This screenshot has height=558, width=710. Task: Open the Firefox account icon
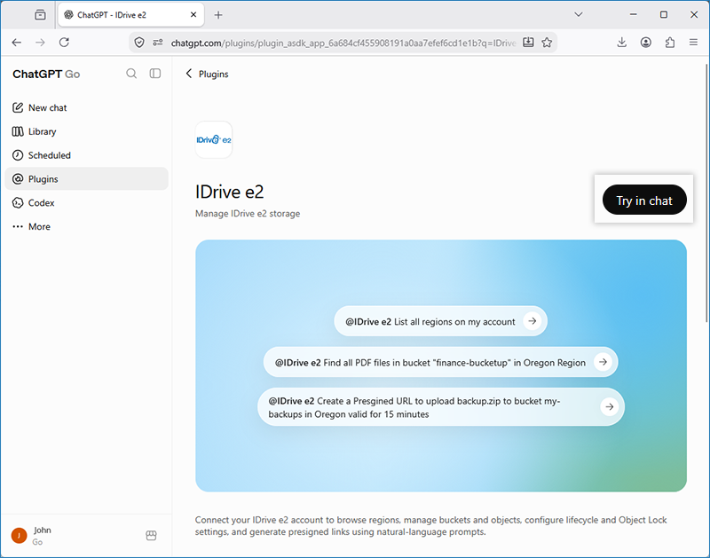tap(646, 43)
